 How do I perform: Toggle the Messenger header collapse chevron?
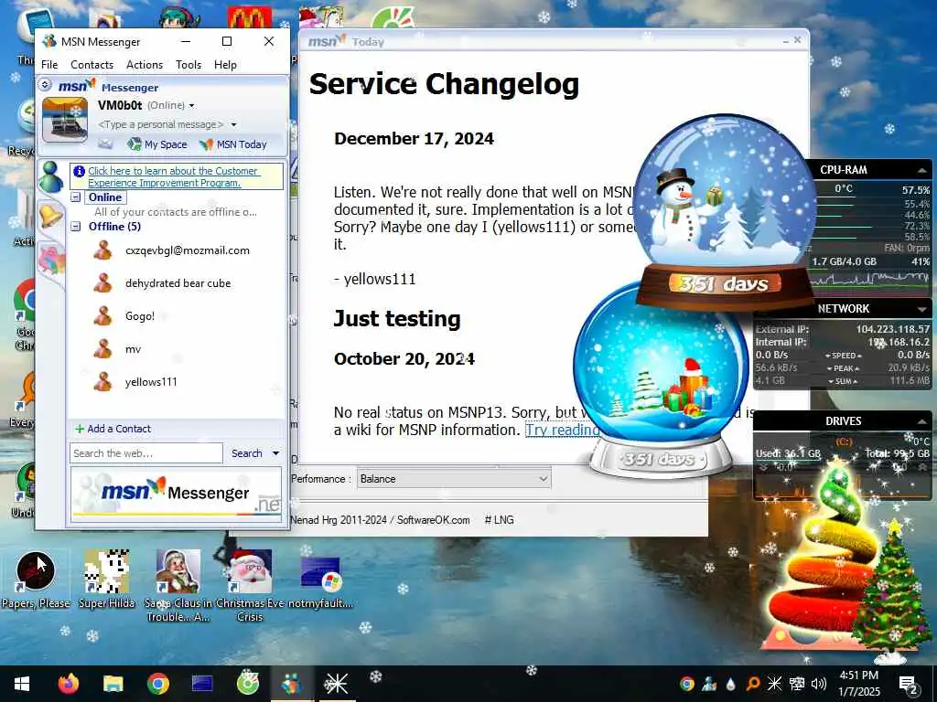pyautogui.click(x=45, y=85)
